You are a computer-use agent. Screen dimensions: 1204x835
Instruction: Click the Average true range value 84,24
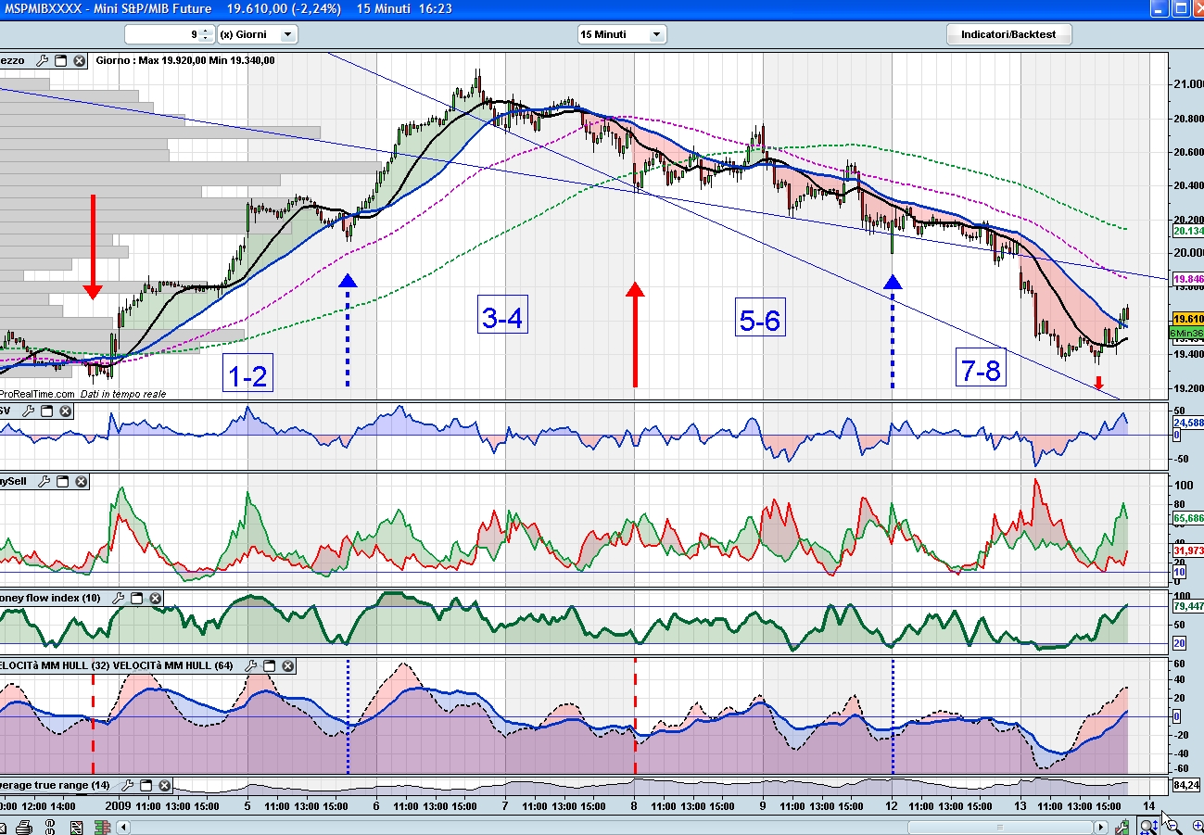click(x=1185, y=785)
